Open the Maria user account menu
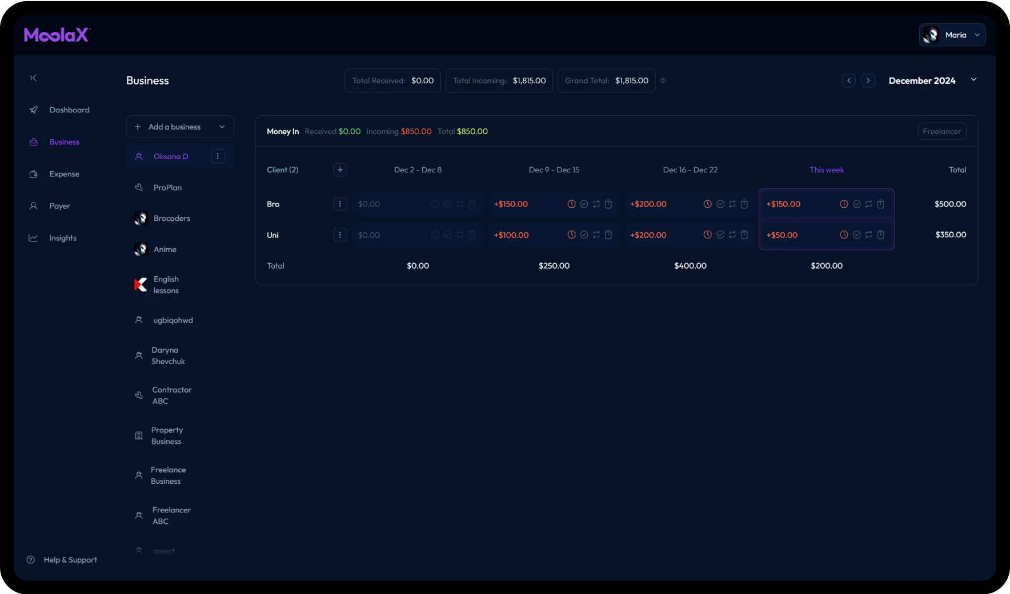This screenshot has height=594, width=1010. pos(952,35)
